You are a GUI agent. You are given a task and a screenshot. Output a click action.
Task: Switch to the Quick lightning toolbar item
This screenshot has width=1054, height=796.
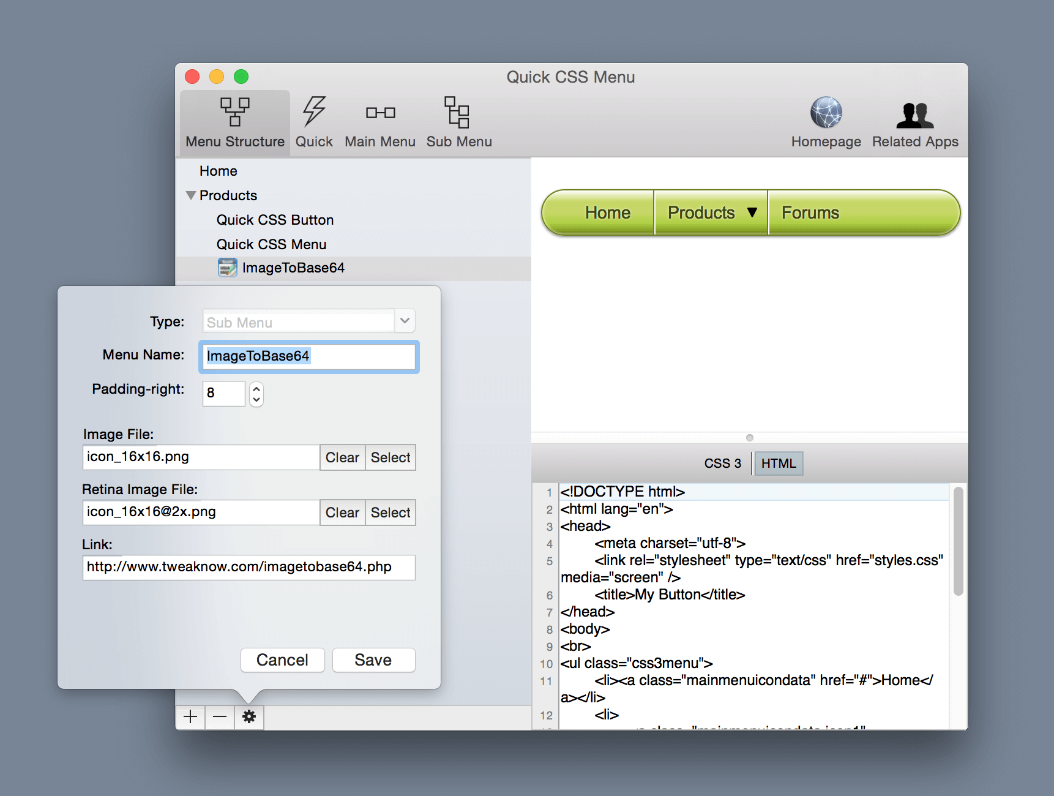[314, 122]
